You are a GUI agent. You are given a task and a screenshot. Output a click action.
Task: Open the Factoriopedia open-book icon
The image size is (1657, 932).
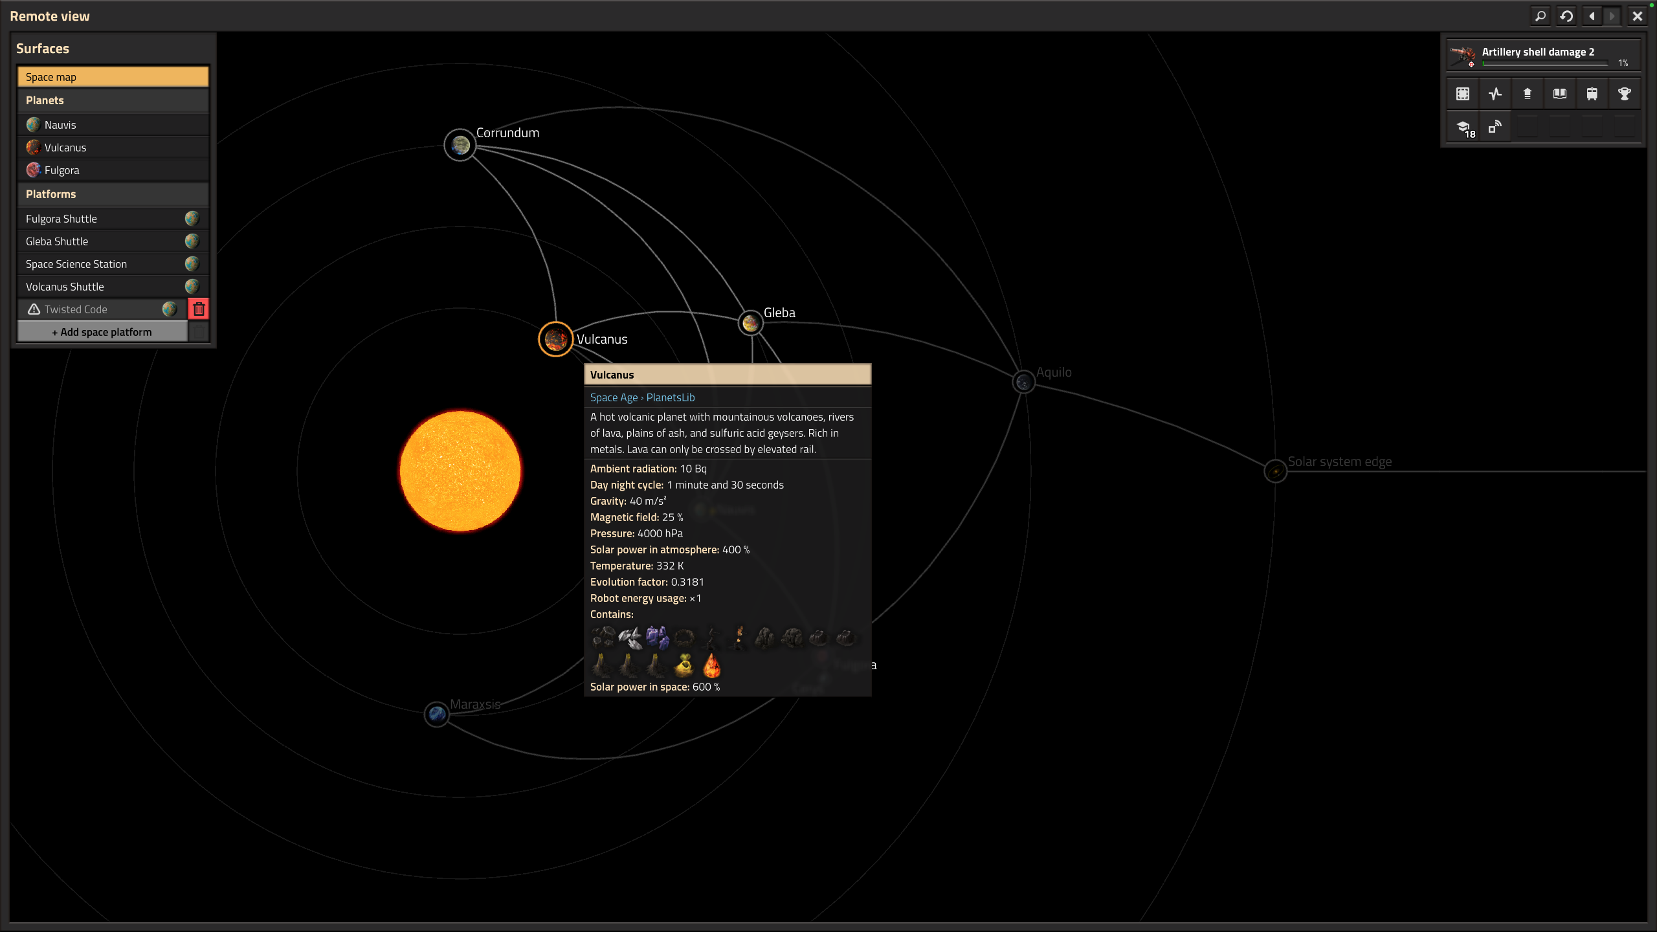click(1560, 94)
